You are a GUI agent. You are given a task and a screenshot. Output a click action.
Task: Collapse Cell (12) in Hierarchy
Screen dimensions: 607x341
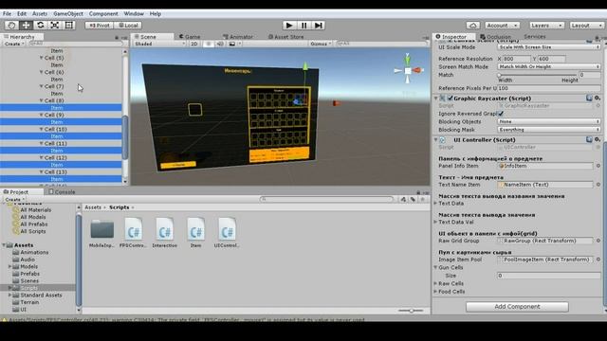[41, 158]
